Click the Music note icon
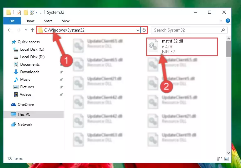Image resolution: width=241 pixels, height=168 pixels. pos(16,79)
